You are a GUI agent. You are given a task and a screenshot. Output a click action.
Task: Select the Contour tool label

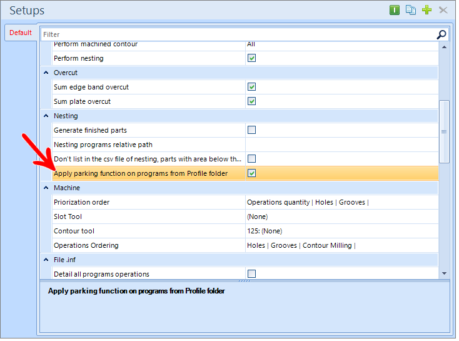(74, 232)
